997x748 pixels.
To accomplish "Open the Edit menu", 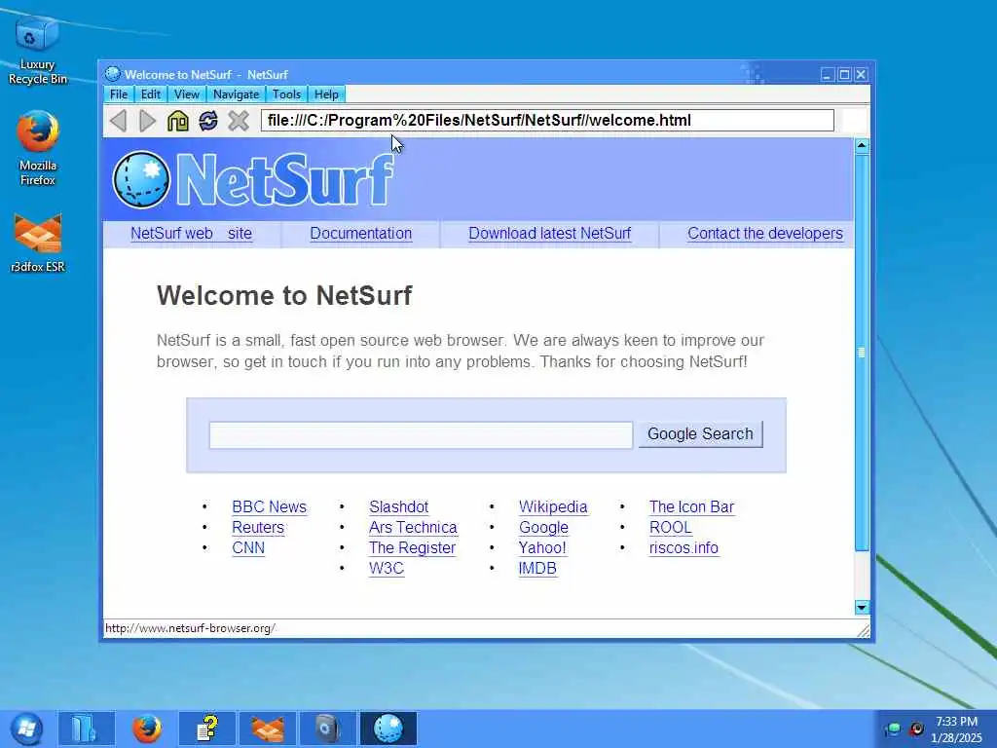I will [x=151, y=94].
